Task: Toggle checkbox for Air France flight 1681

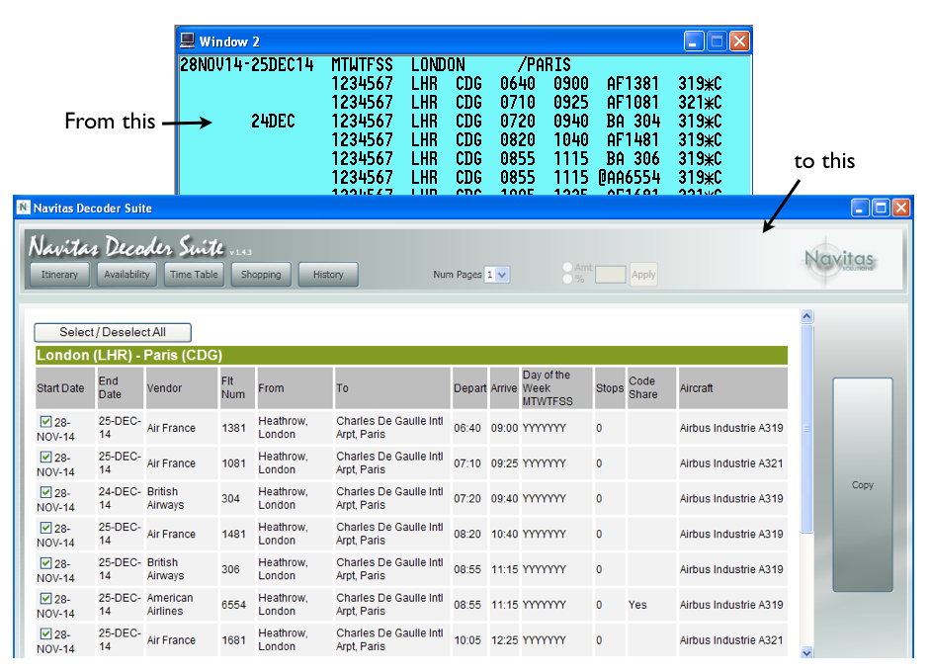Action: point(45,633)
